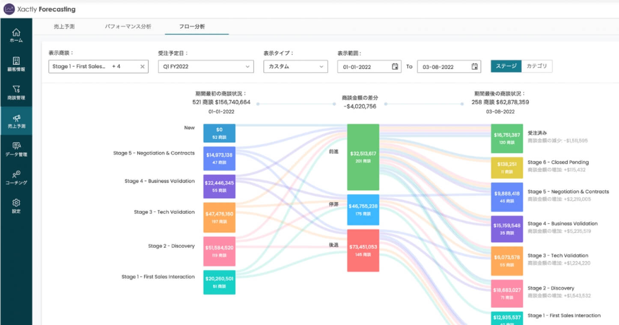The height and width of the screenshot is (325, 619).
Task: Open the ホーム home icon in sidebar
Action: [16, 33]
